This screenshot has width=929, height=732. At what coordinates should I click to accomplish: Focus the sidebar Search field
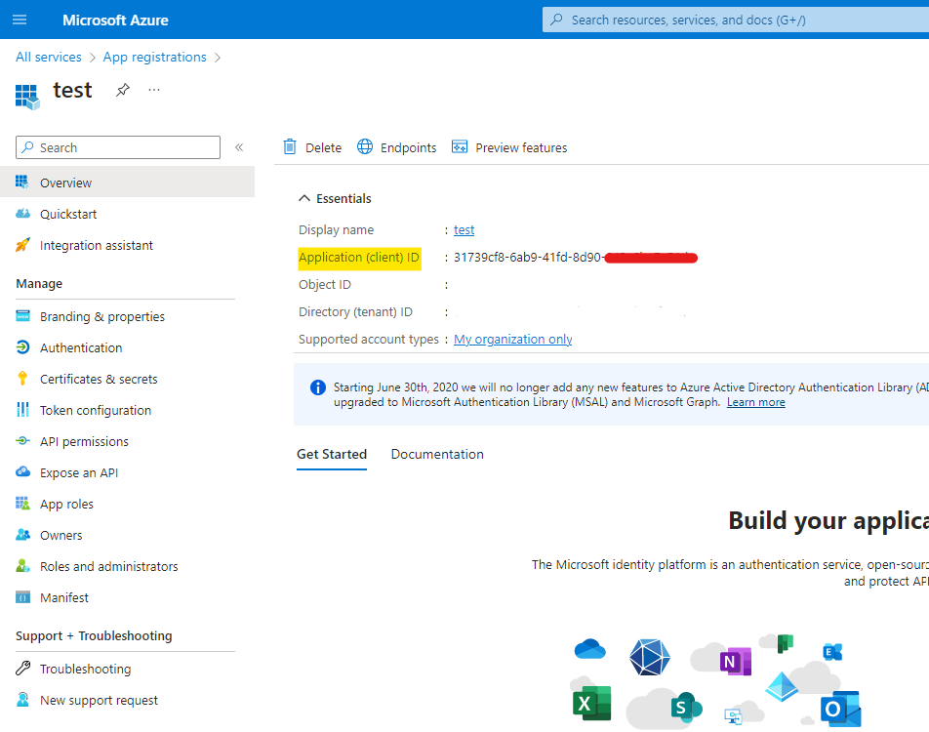click(x=118, y=147)
